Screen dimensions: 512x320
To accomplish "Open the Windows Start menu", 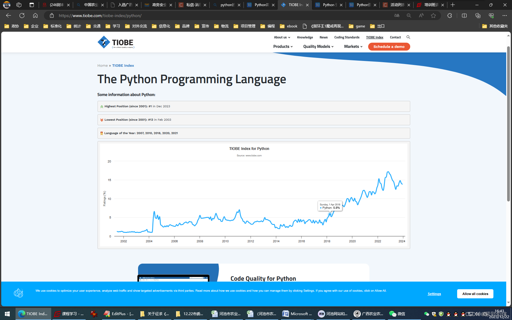I will tap(7, 314).
